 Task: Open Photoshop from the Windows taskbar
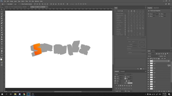(28, 94)
